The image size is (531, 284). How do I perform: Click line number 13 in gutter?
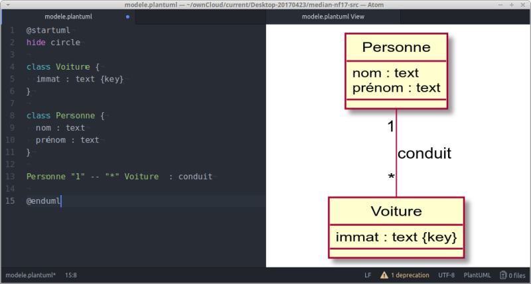[x=10, y=177]
